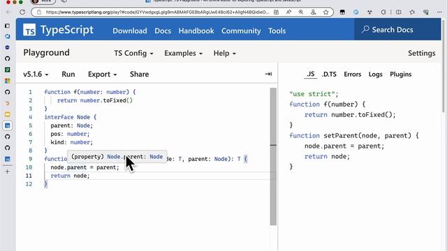Click 'interface Node {' text on line 4
The height and width of the screenshot is (251, 447).
[x=70, y=117]
